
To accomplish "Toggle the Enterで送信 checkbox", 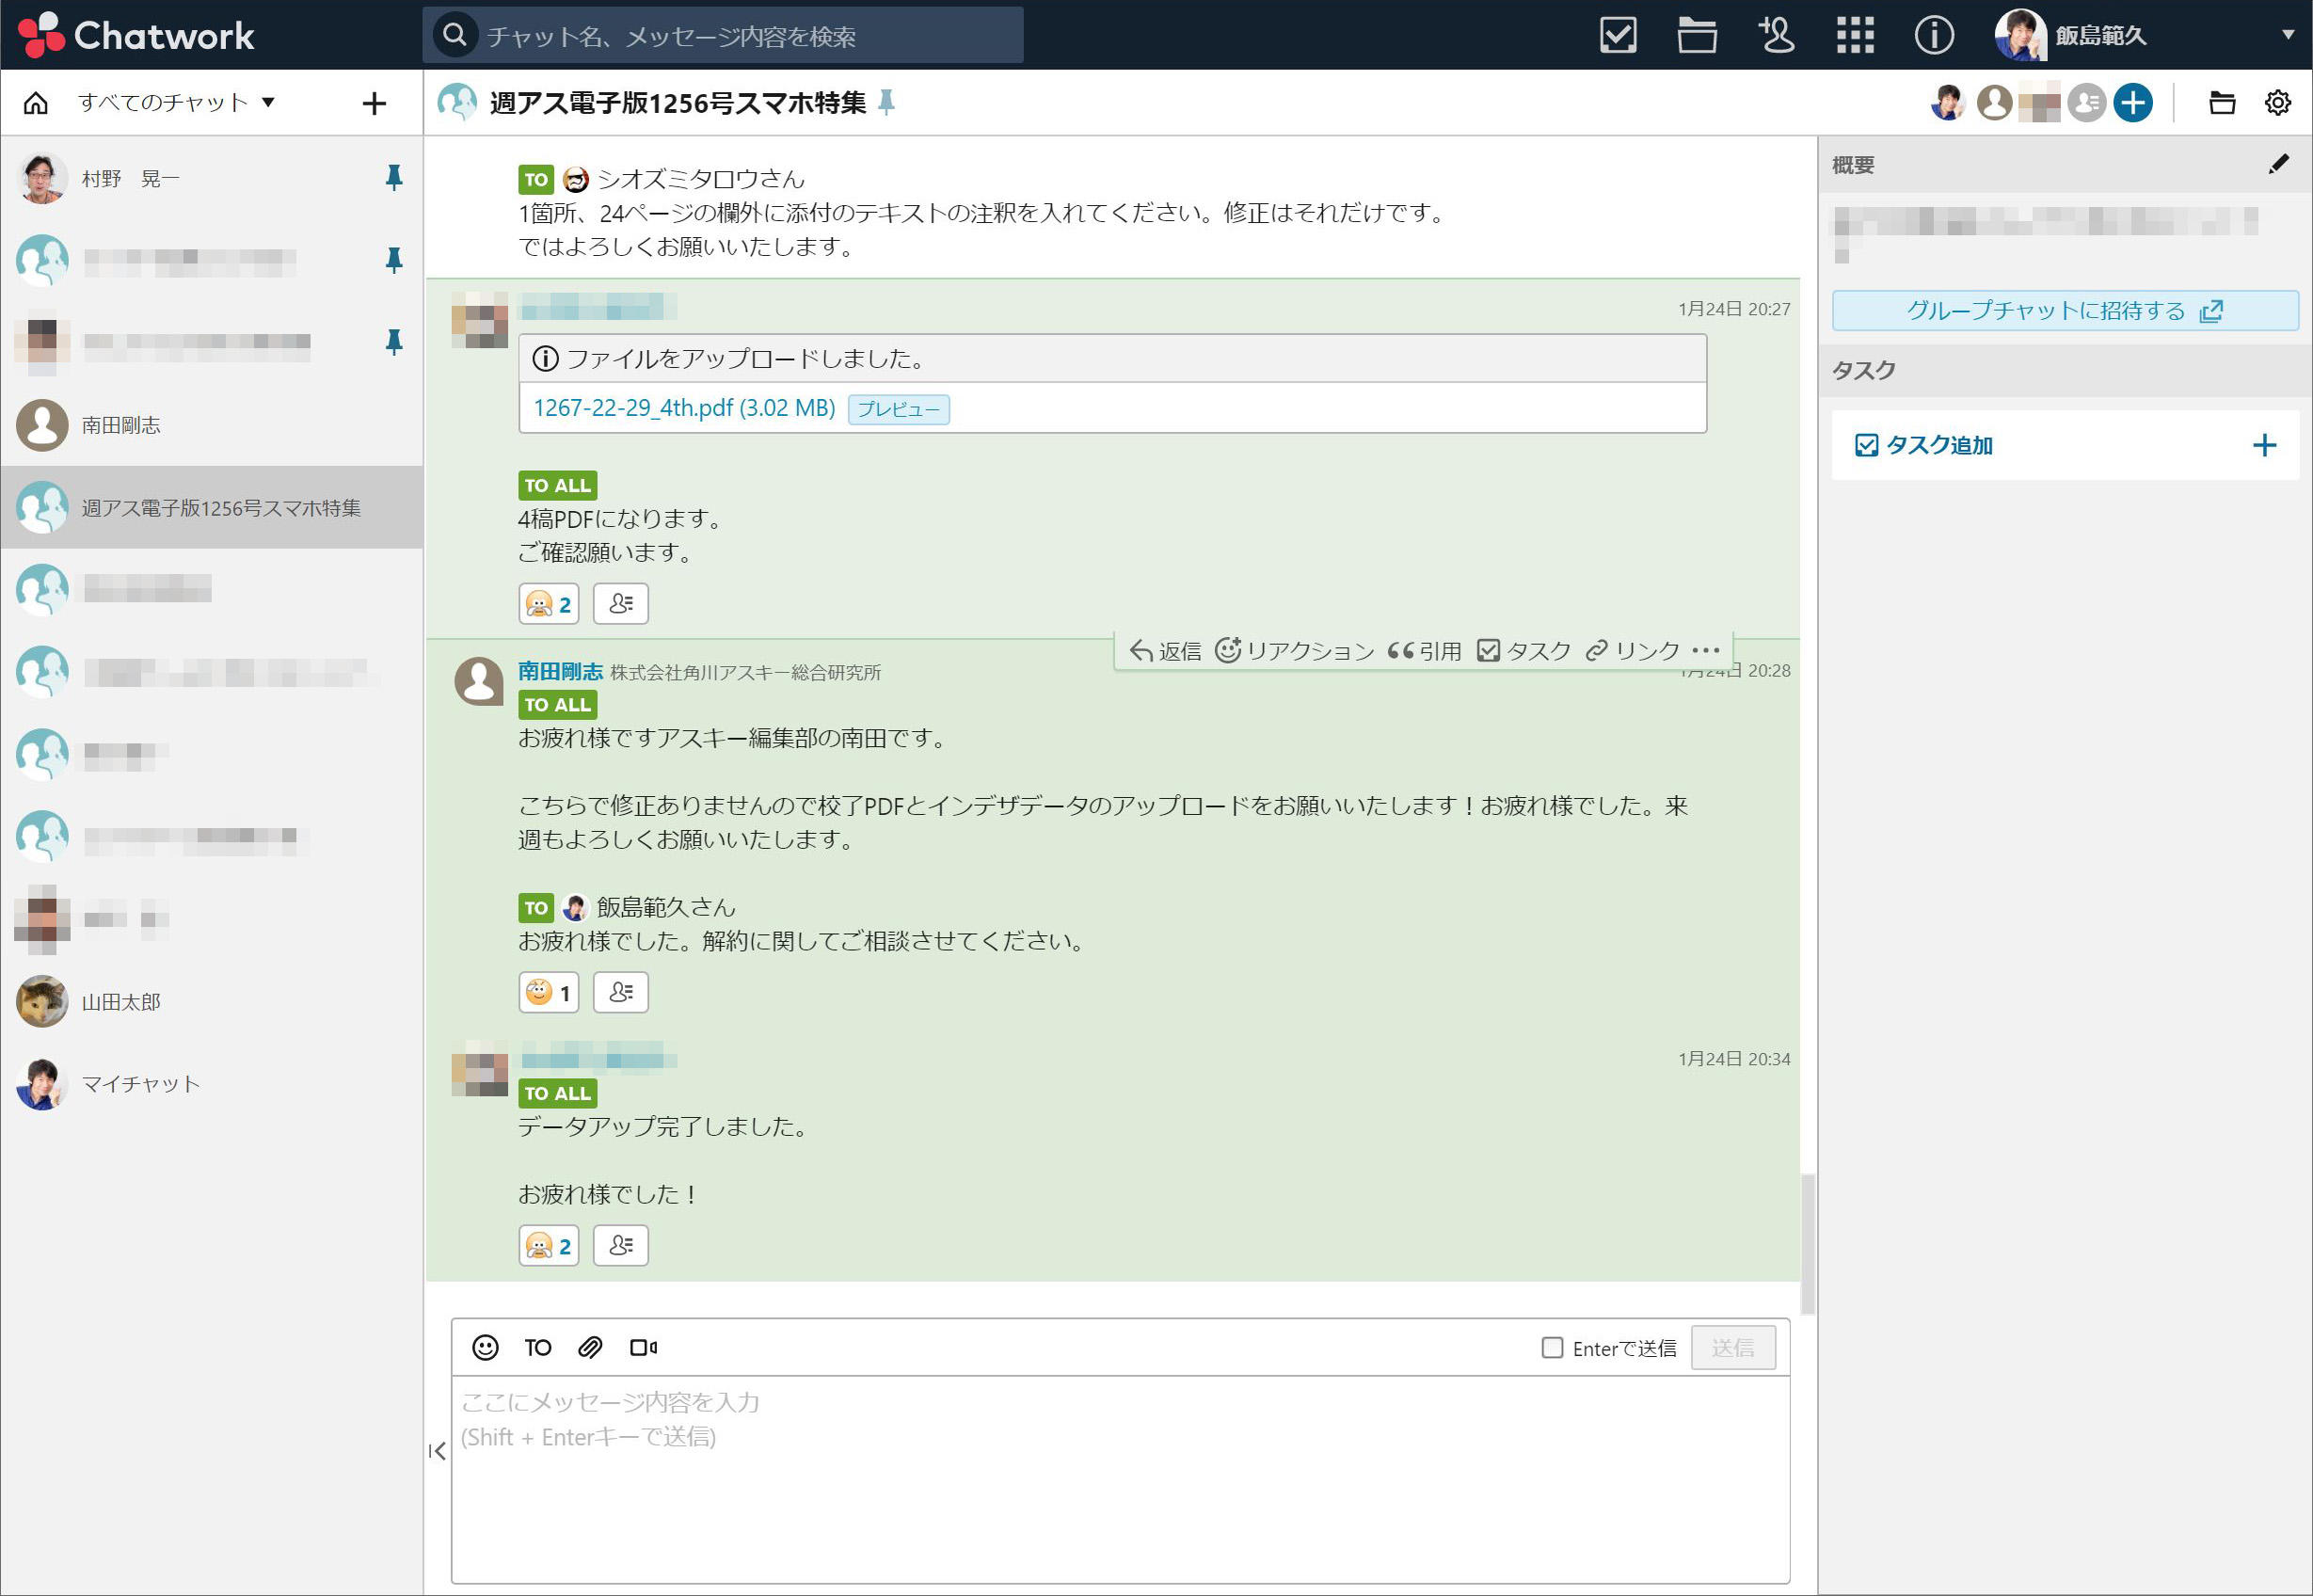I will (x=1552, y=1348).
